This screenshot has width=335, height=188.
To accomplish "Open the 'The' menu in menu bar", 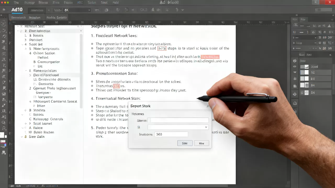I will tap(16, 2).
